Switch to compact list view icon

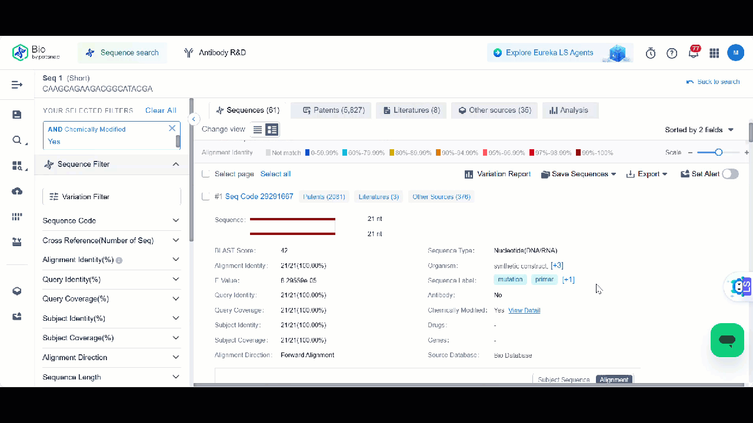pyautogui.click(x=258, y=129)
